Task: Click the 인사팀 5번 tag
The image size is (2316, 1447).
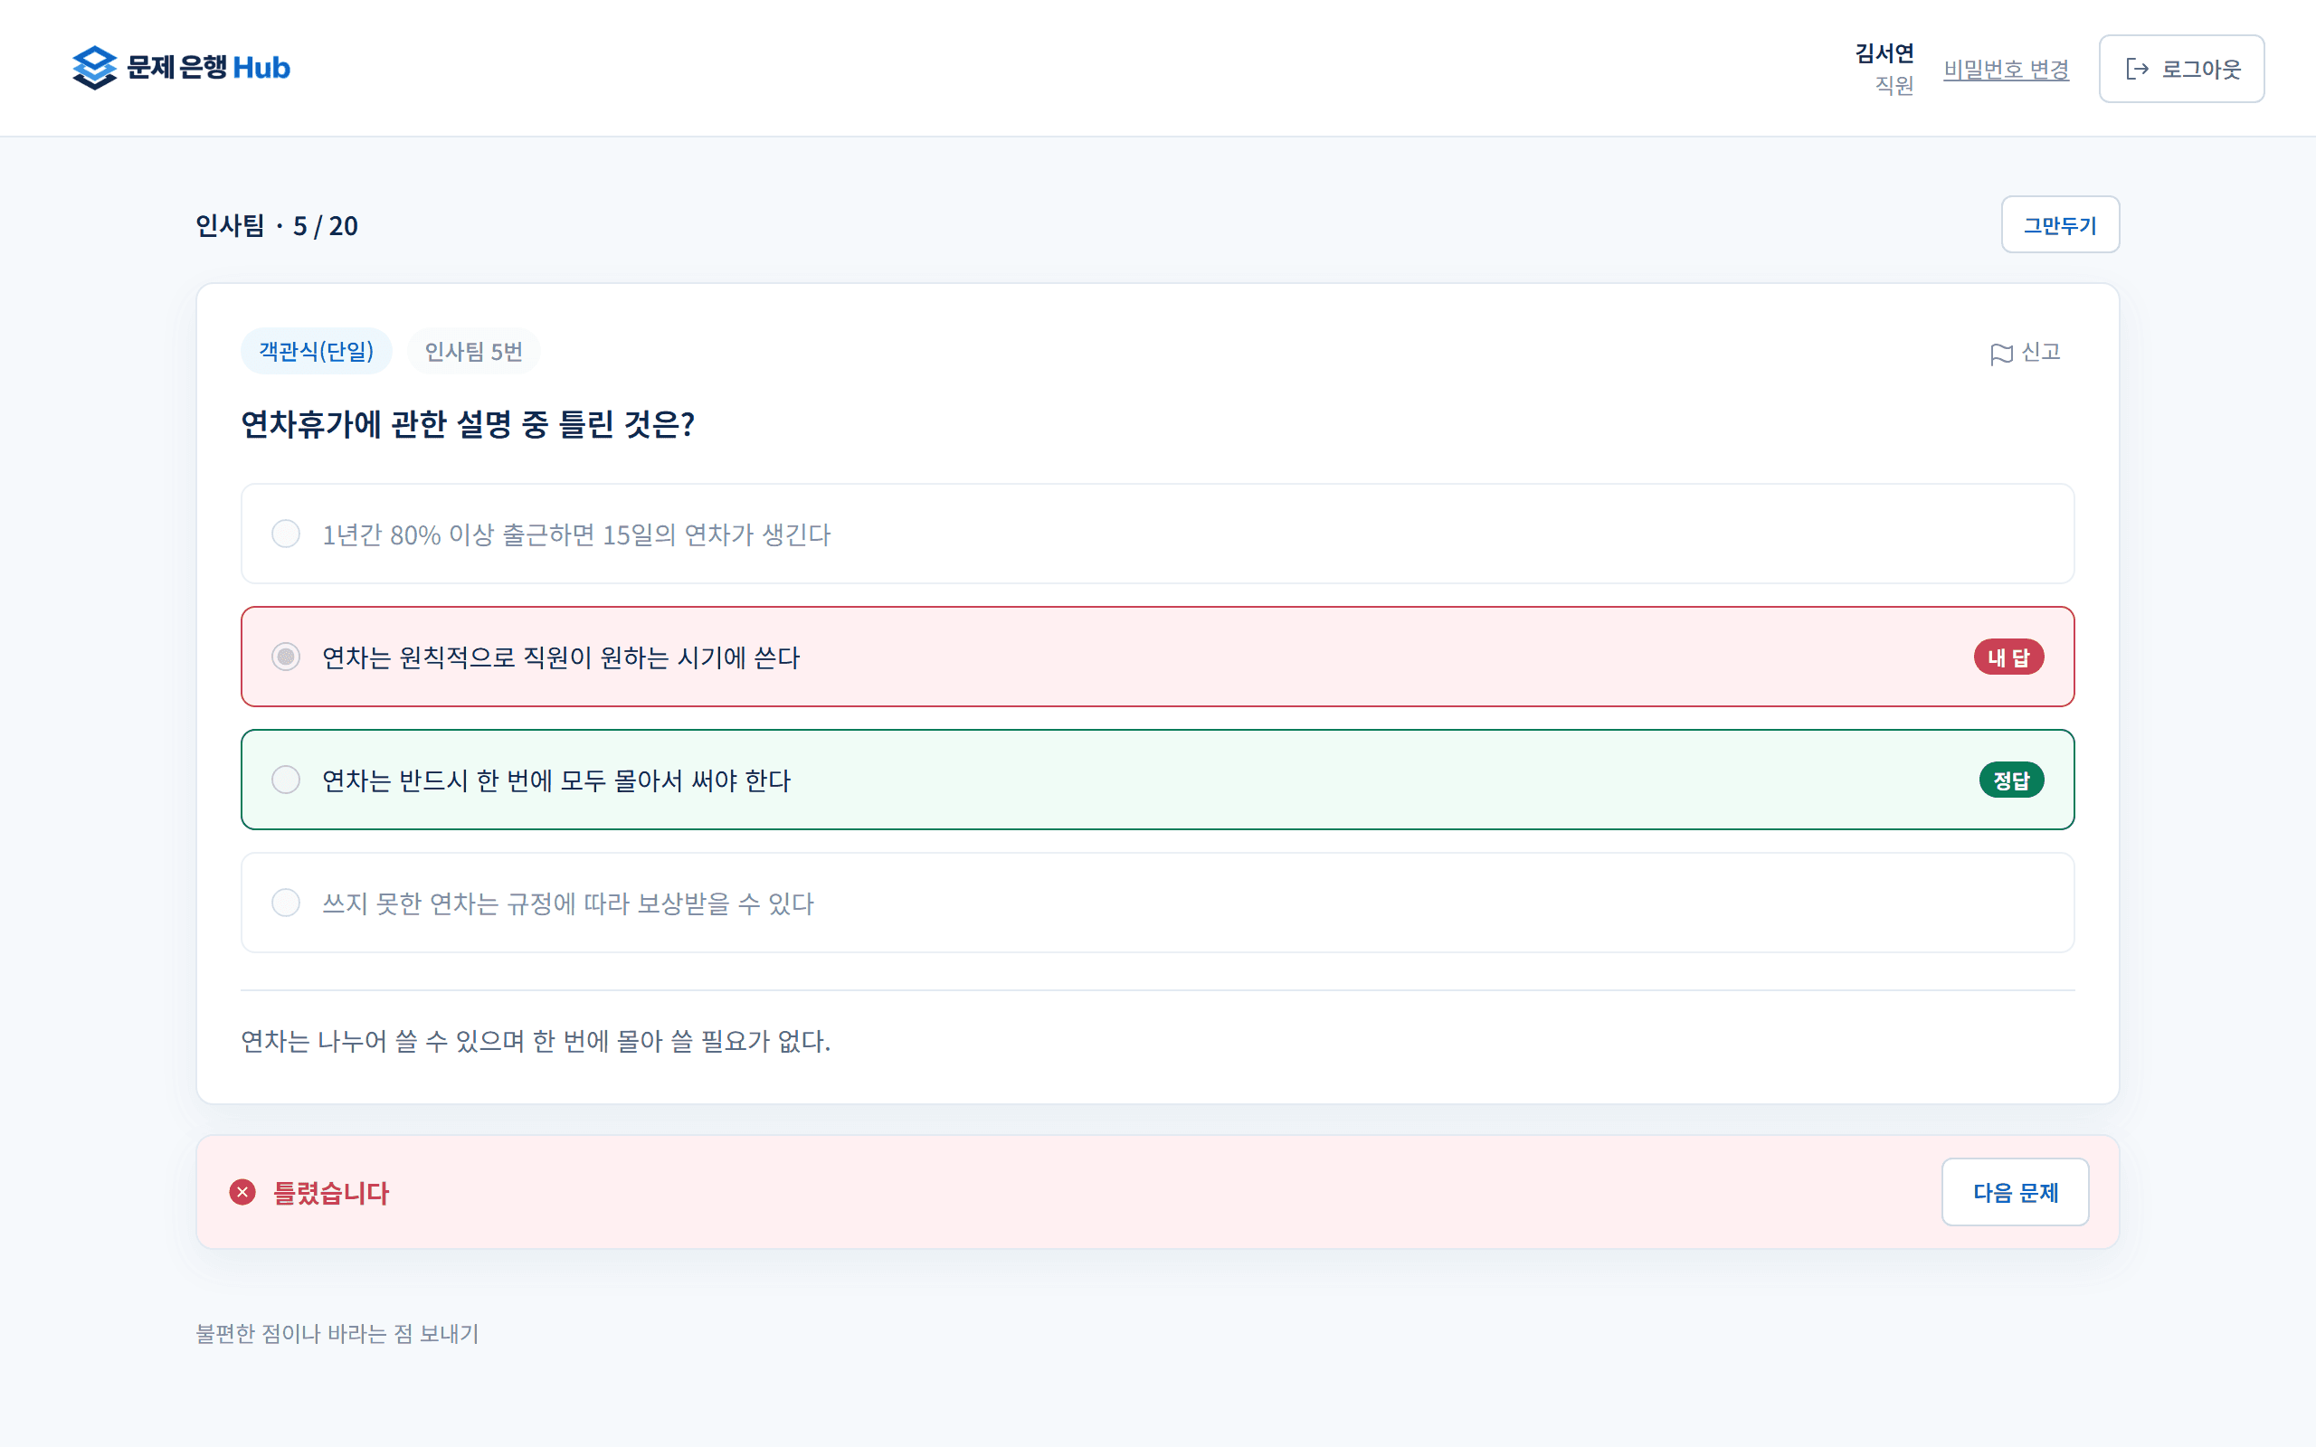Action: coord(474,351)
